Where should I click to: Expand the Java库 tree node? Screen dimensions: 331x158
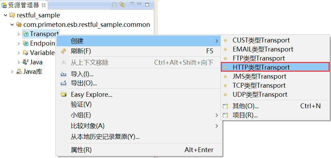[12, 72]
